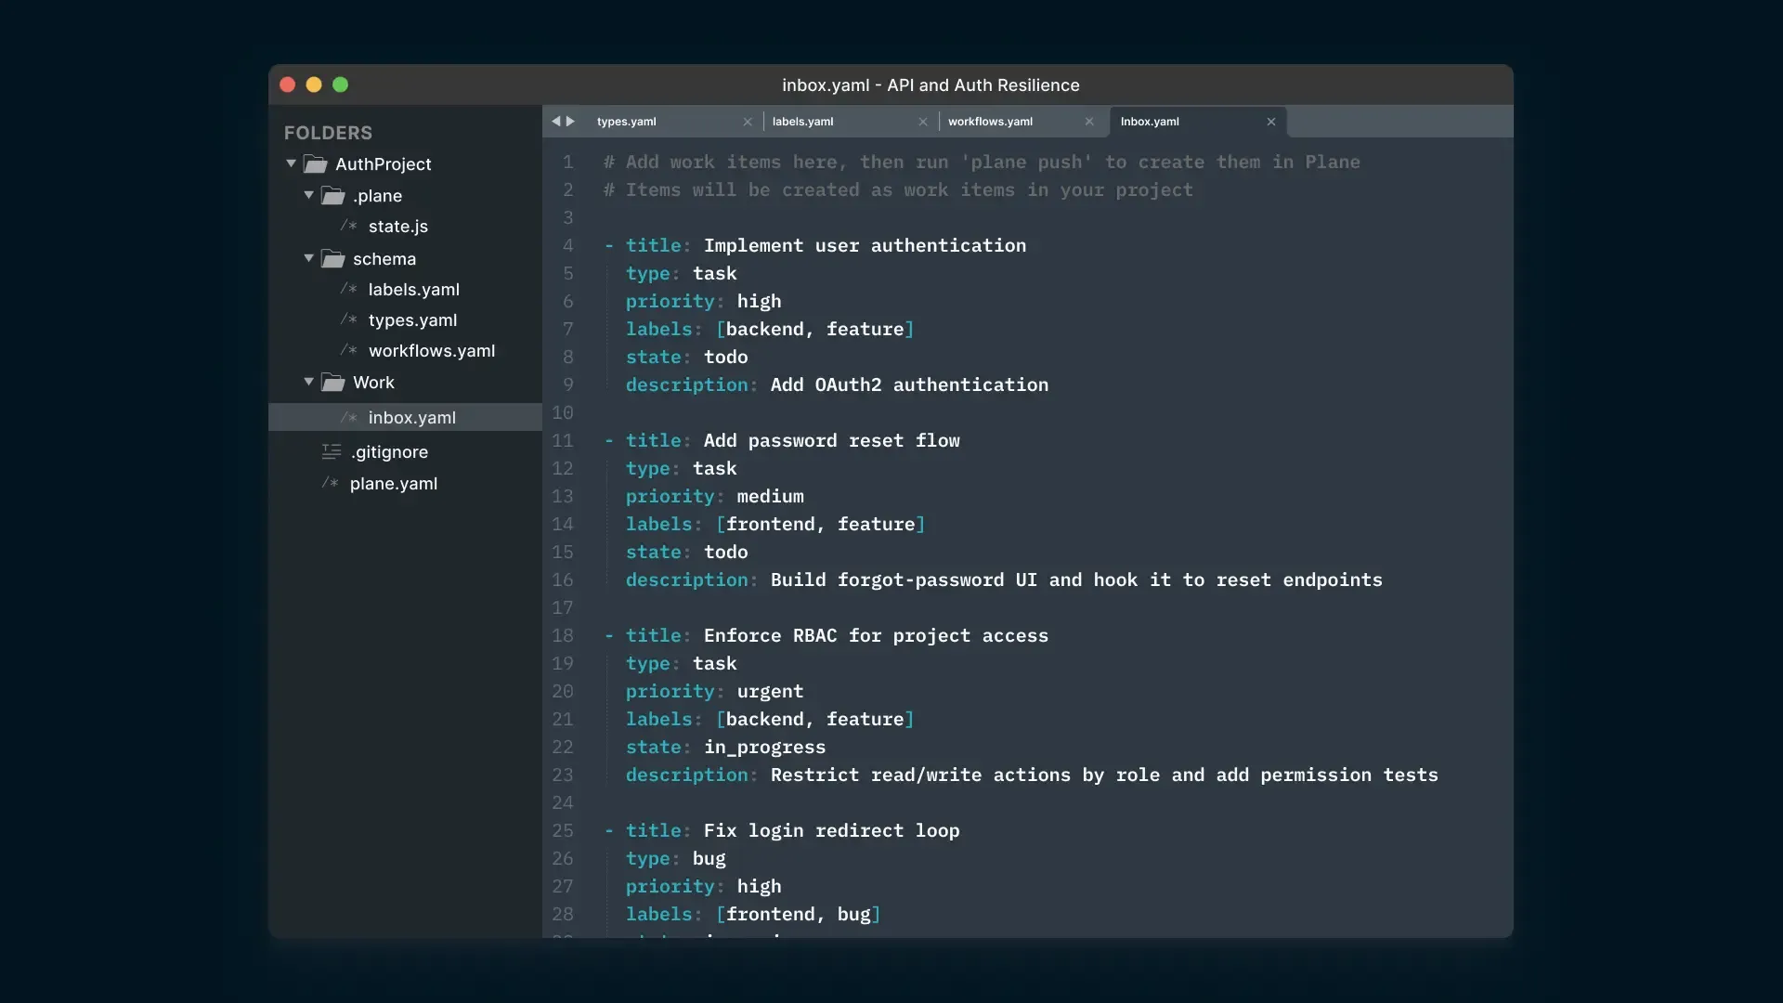Collapse the Work folder arrow

pos(308,382)
